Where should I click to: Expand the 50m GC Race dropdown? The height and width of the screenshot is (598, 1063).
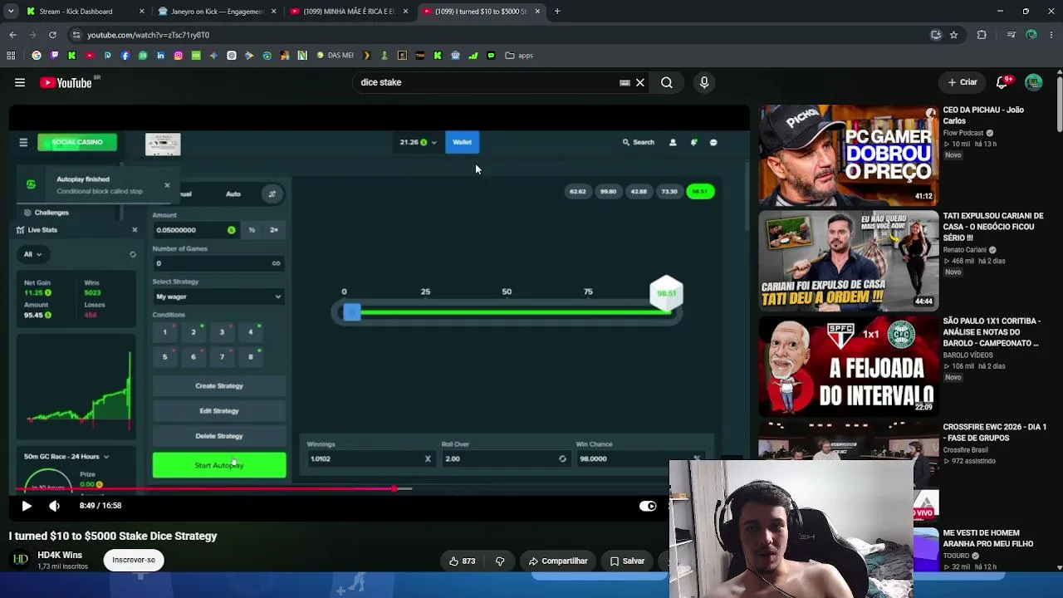tap(66, 457)
